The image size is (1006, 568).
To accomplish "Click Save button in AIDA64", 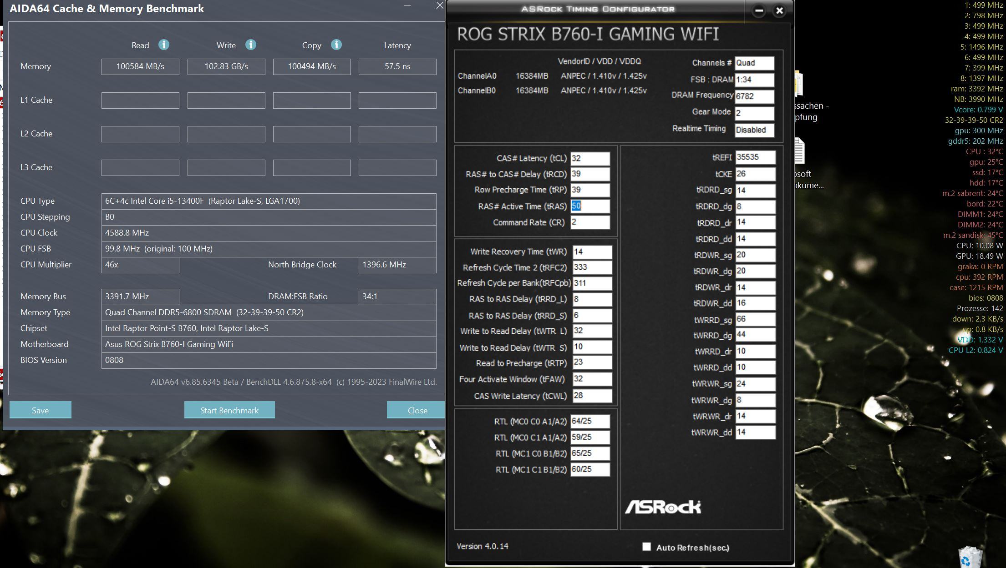I will tap(41, 410).
